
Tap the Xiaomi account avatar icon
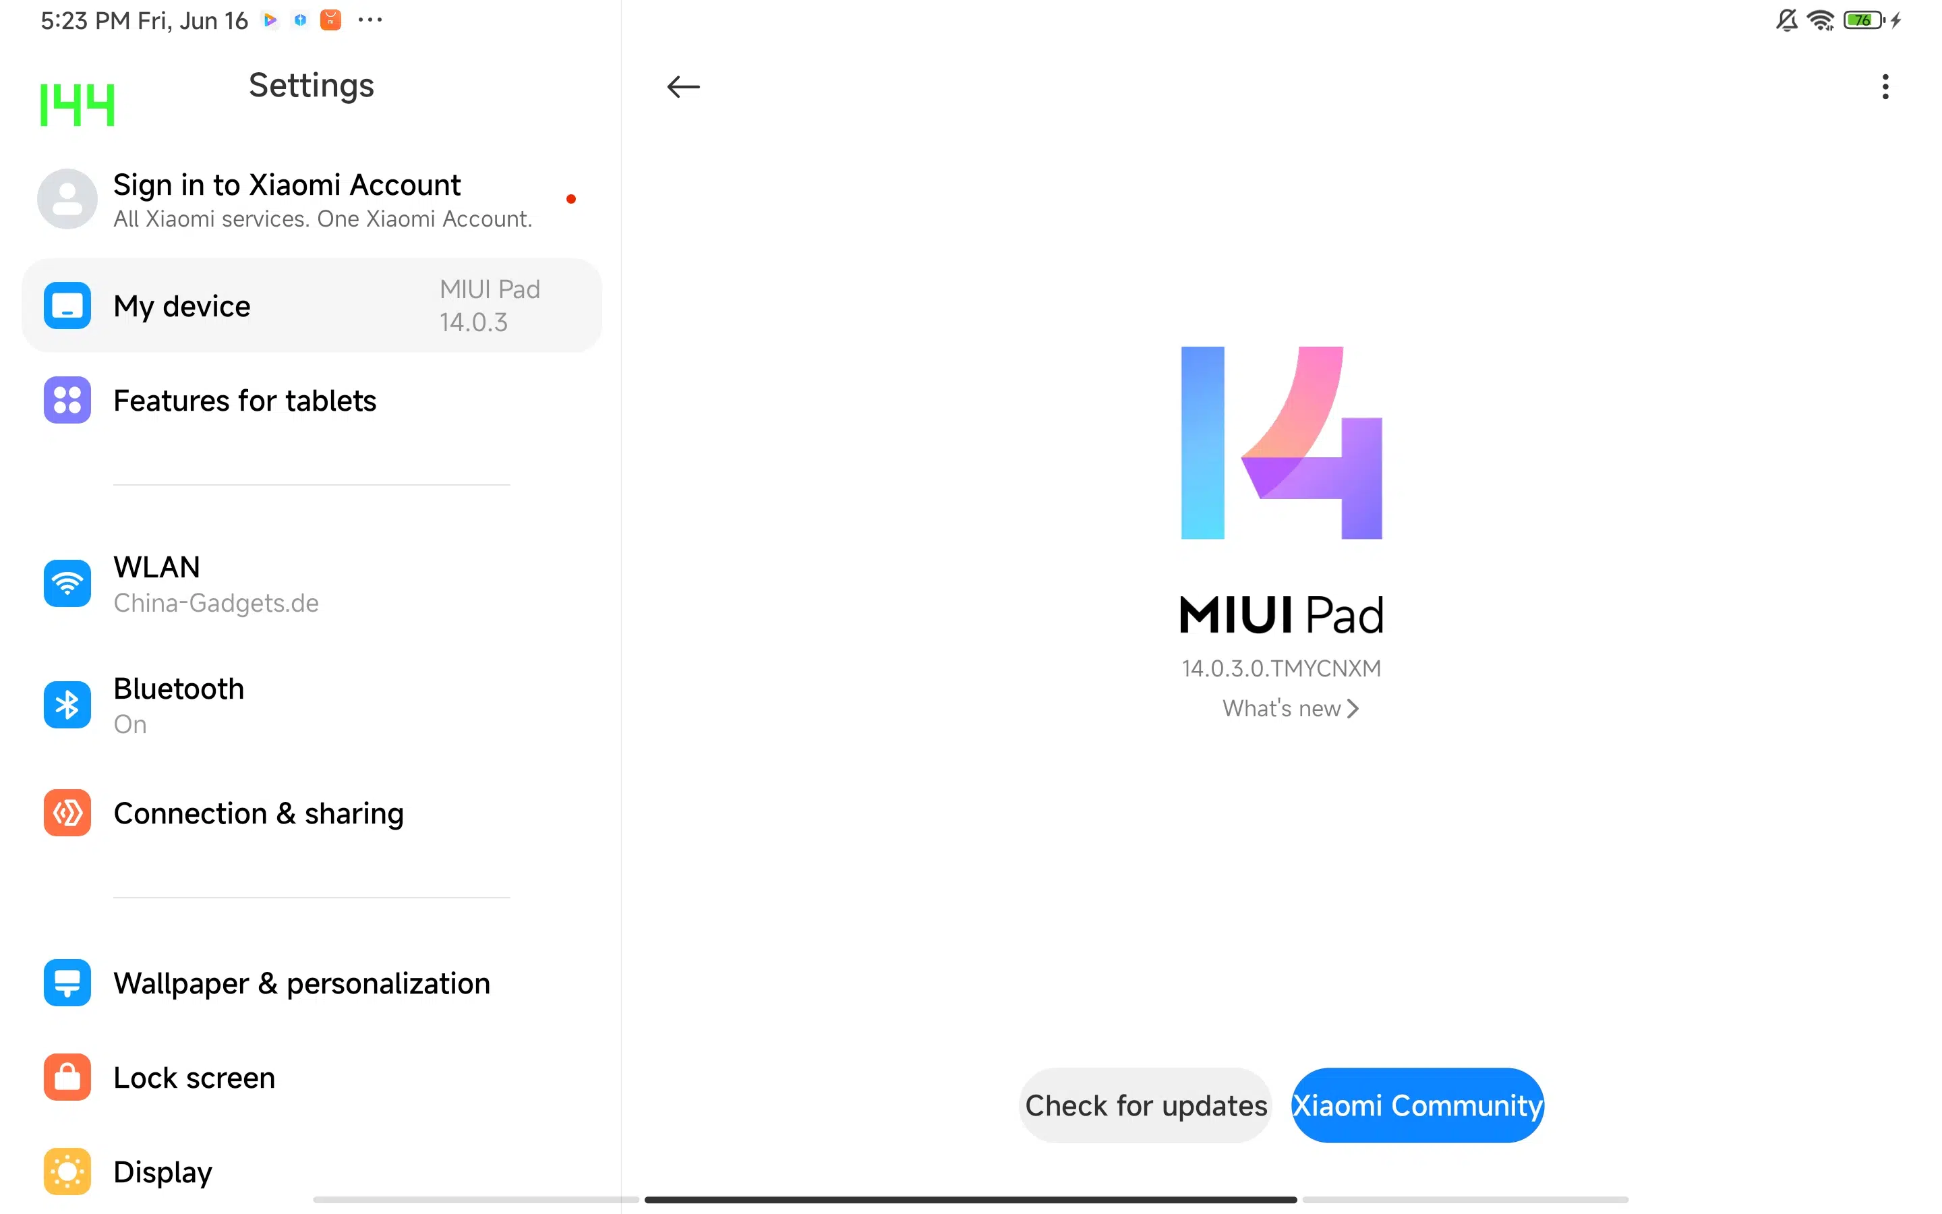pyautogui.click(x=67, y=199)
